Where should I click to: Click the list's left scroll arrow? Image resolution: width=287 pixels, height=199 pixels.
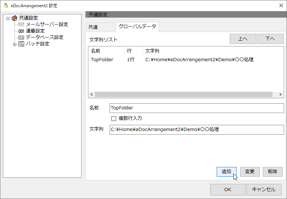92,95
